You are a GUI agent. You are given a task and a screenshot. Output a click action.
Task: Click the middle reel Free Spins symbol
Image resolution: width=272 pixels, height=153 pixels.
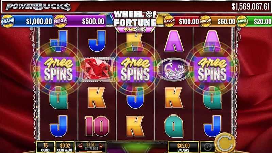coord(135,70)
